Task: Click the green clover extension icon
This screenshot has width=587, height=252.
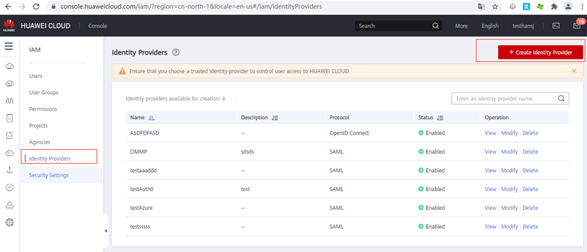Action: [540, 7]
